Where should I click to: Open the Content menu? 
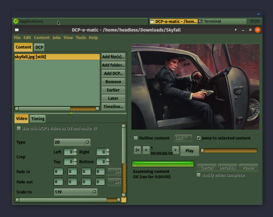click(42, 38)
